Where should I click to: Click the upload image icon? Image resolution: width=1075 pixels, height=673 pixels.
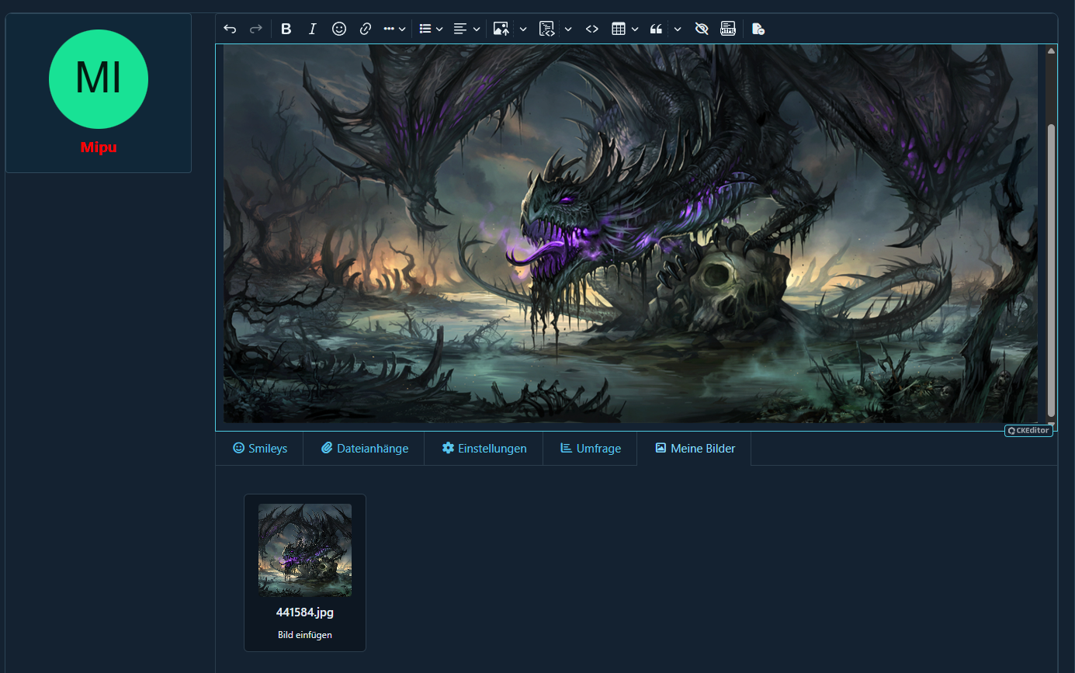[501, 29]
